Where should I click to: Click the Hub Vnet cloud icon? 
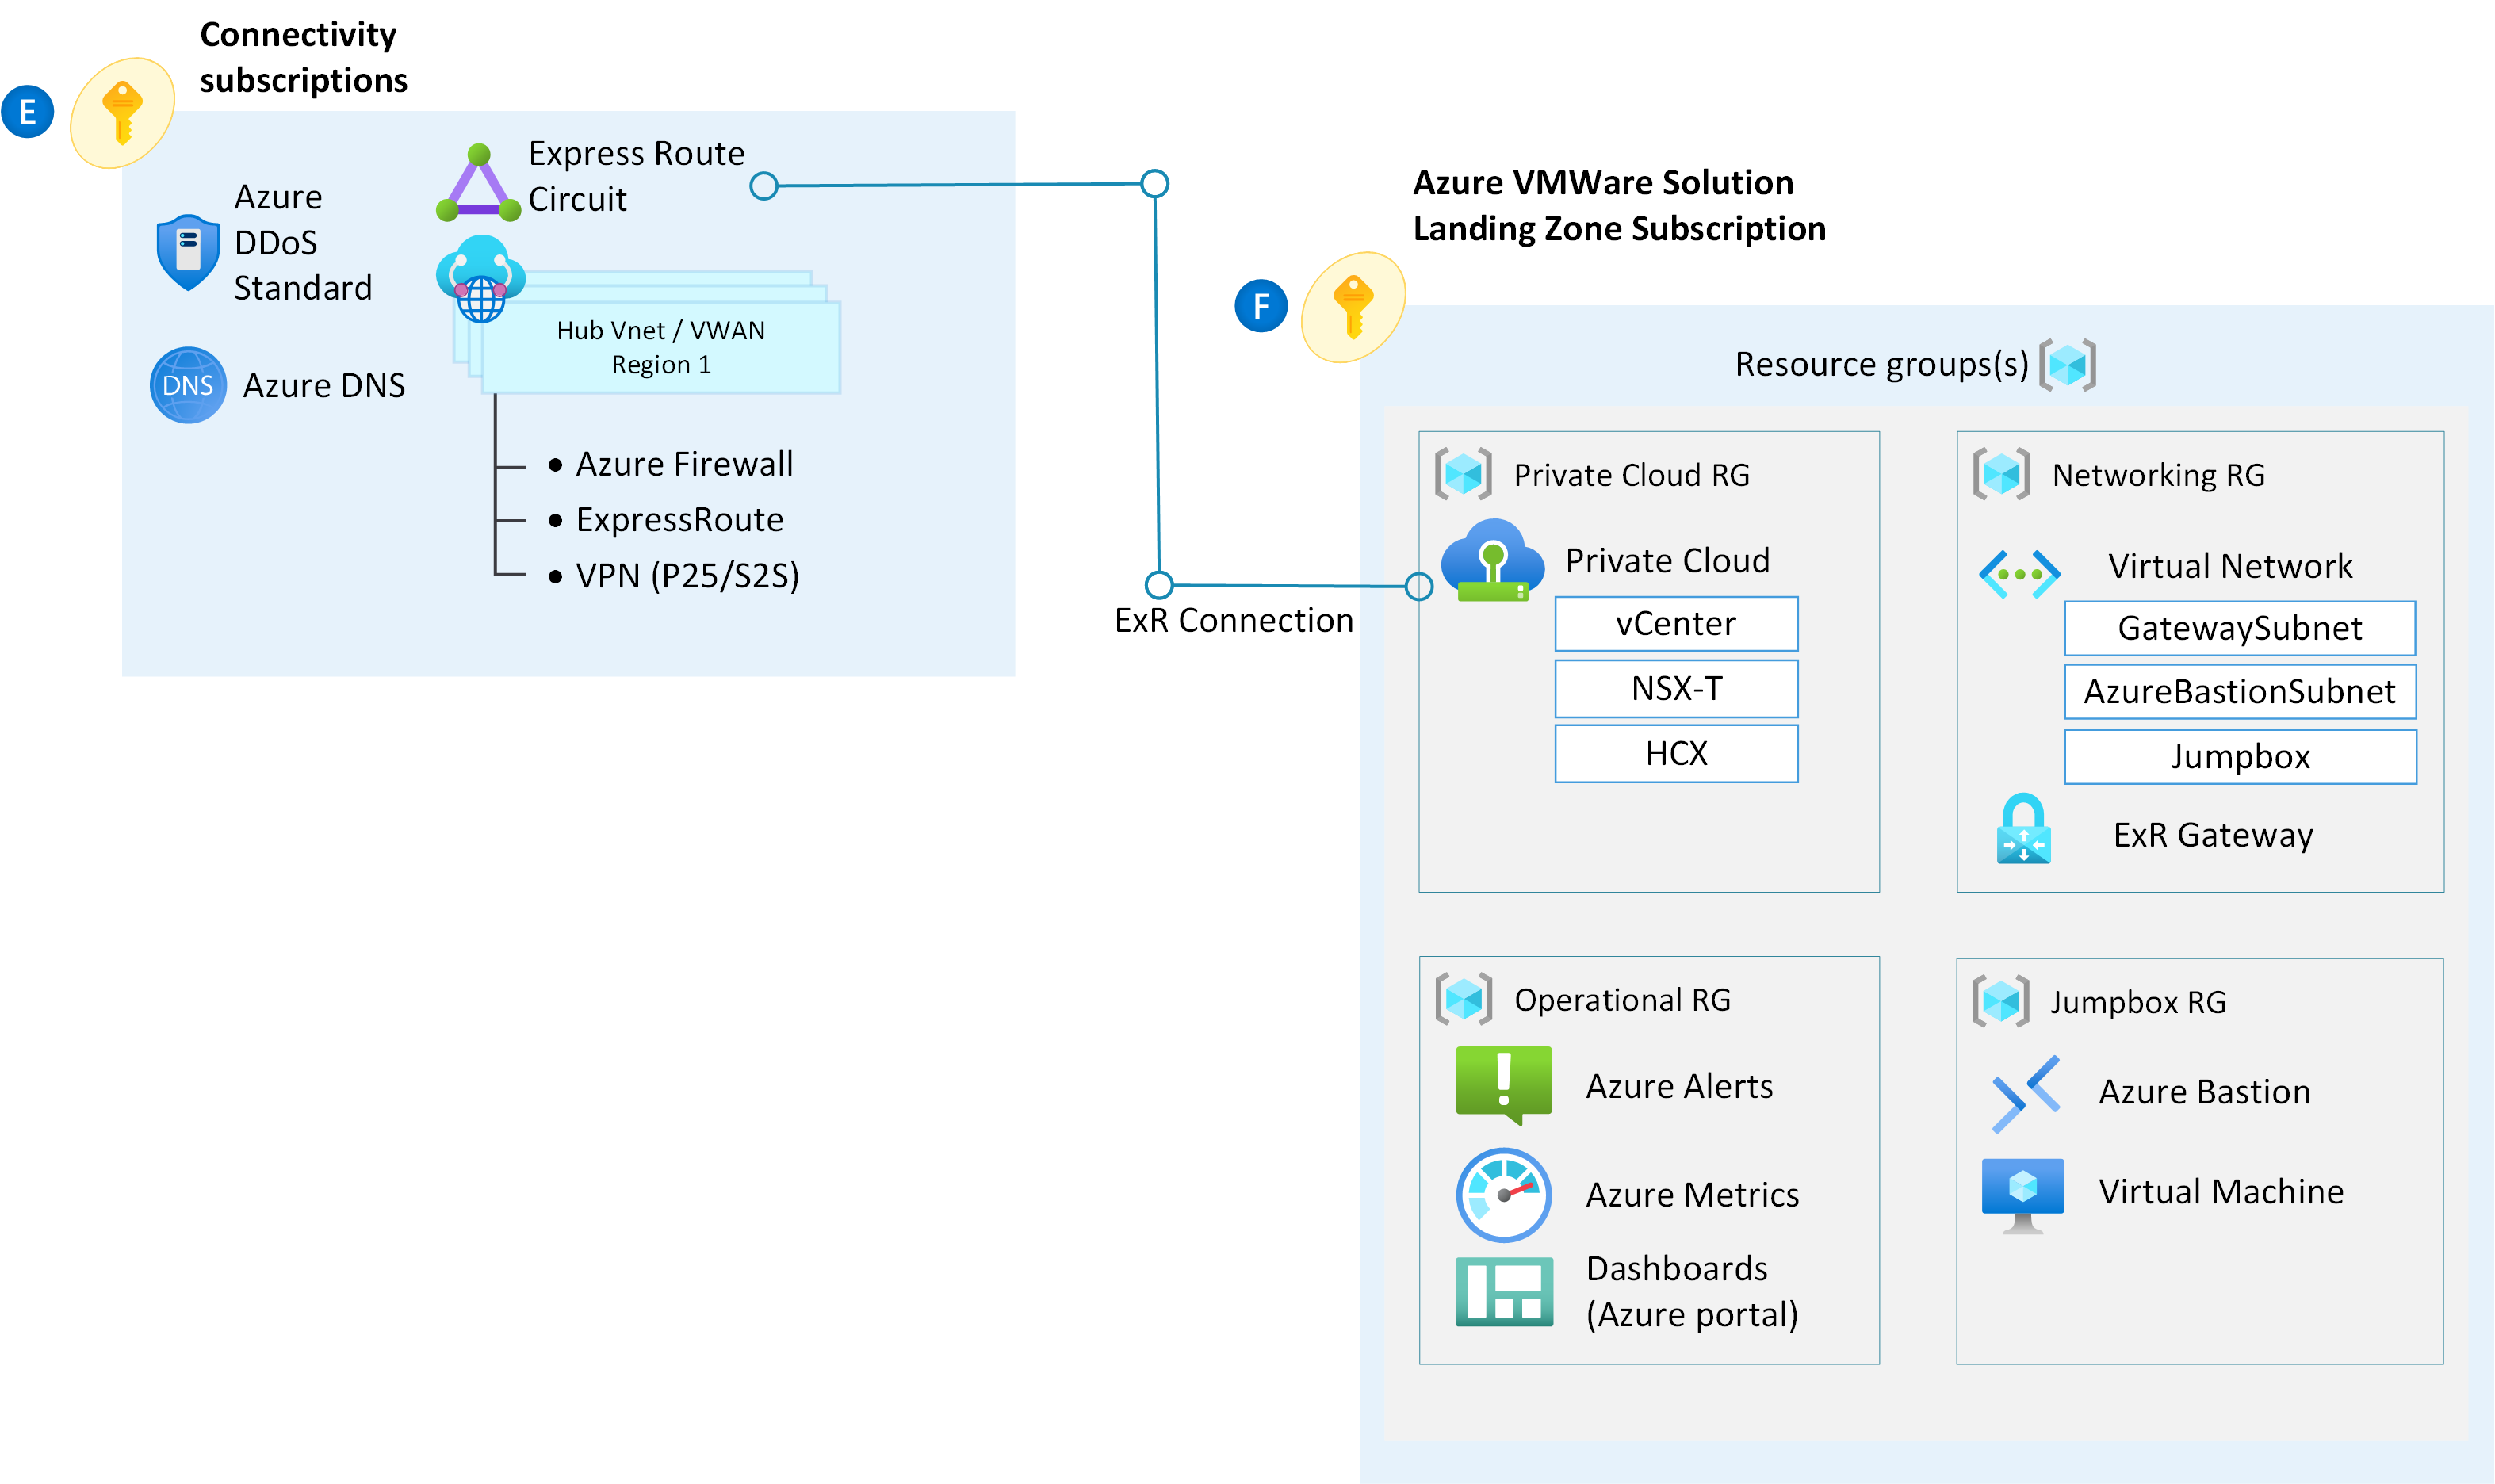click(480, 278)
